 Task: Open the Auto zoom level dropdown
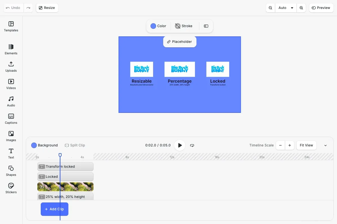click(286, 8)
